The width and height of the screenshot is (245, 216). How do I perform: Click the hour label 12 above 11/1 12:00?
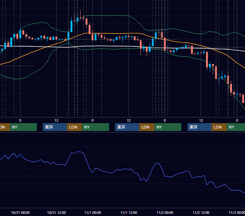(129, 121)
